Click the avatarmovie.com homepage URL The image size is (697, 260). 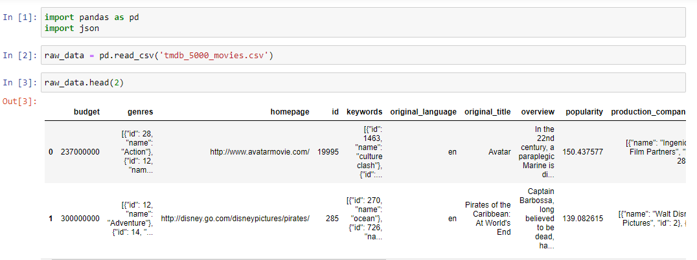coord(260,152)
